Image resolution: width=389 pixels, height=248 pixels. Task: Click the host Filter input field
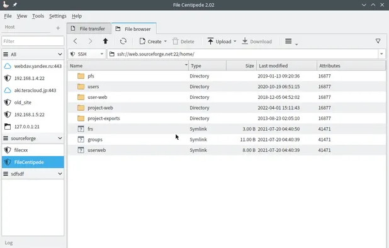pyautogui.click(x=33, y=41)
